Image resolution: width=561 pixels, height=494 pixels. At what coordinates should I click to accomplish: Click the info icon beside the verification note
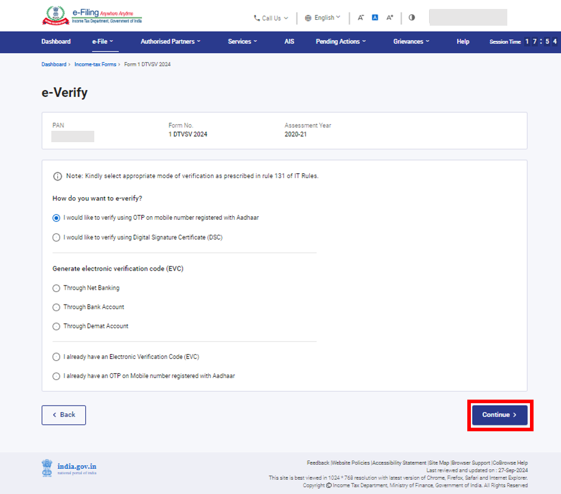tap(57, 176)
